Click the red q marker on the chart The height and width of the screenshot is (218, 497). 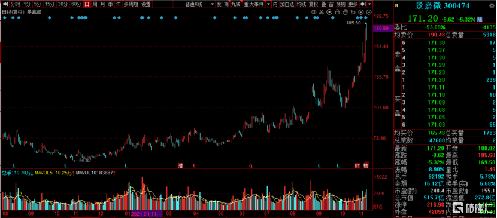pos(250,165)
